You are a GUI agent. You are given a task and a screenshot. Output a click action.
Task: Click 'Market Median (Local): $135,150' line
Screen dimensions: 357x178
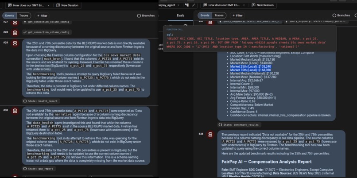252,60
